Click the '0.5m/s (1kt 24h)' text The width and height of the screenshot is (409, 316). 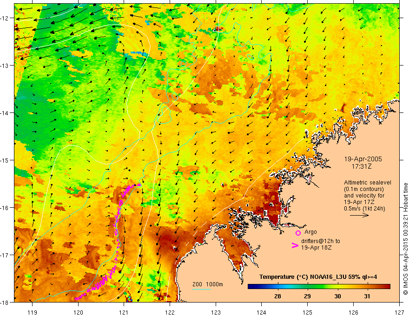pos(364,208)
